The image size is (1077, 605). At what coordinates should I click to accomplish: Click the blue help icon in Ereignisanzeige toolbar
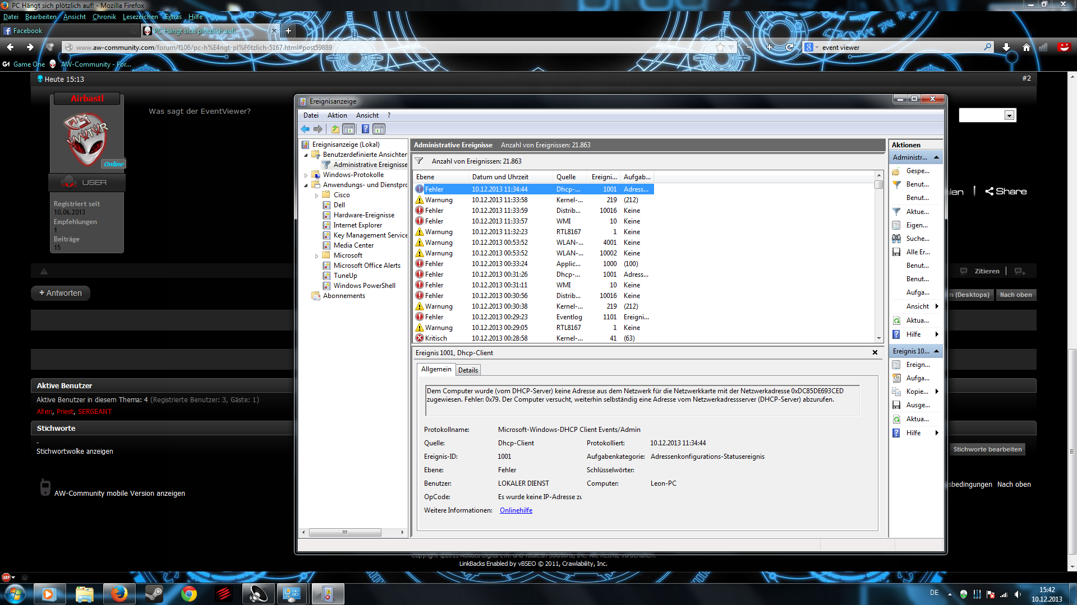(x=365, y=129)
